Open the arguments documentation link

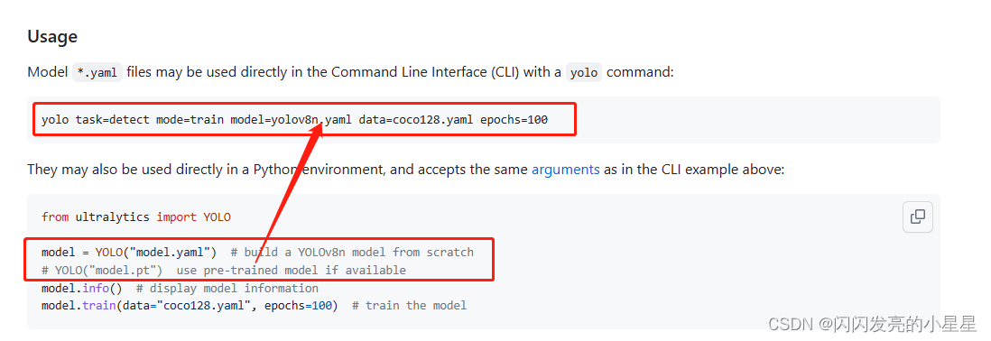(566, 170)
